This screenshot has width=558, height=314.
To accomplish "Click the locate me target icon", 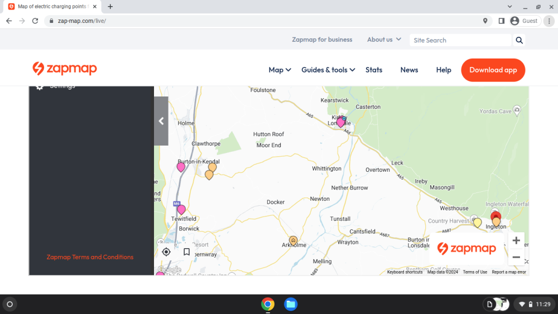I will click(x=166, y=252).
